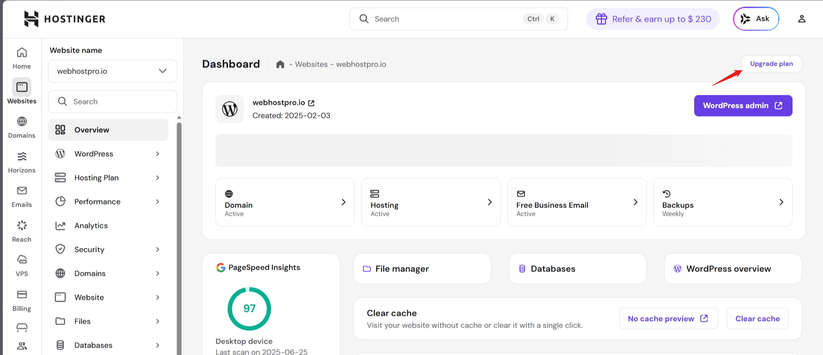This screenshot has height=355, width=823.
Task: Click Refer & earn up to $230
Action: [x=653, y=19]
